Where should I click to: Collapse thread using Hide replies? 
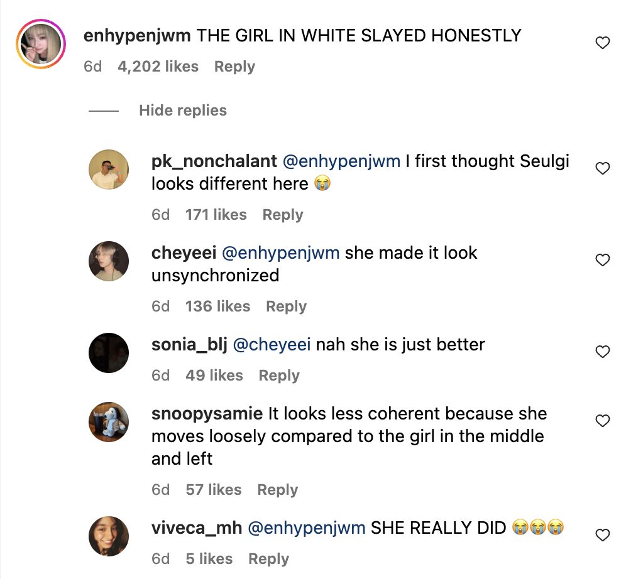(182, 111)
